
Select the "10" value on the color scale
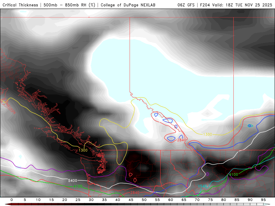point(38,200)
